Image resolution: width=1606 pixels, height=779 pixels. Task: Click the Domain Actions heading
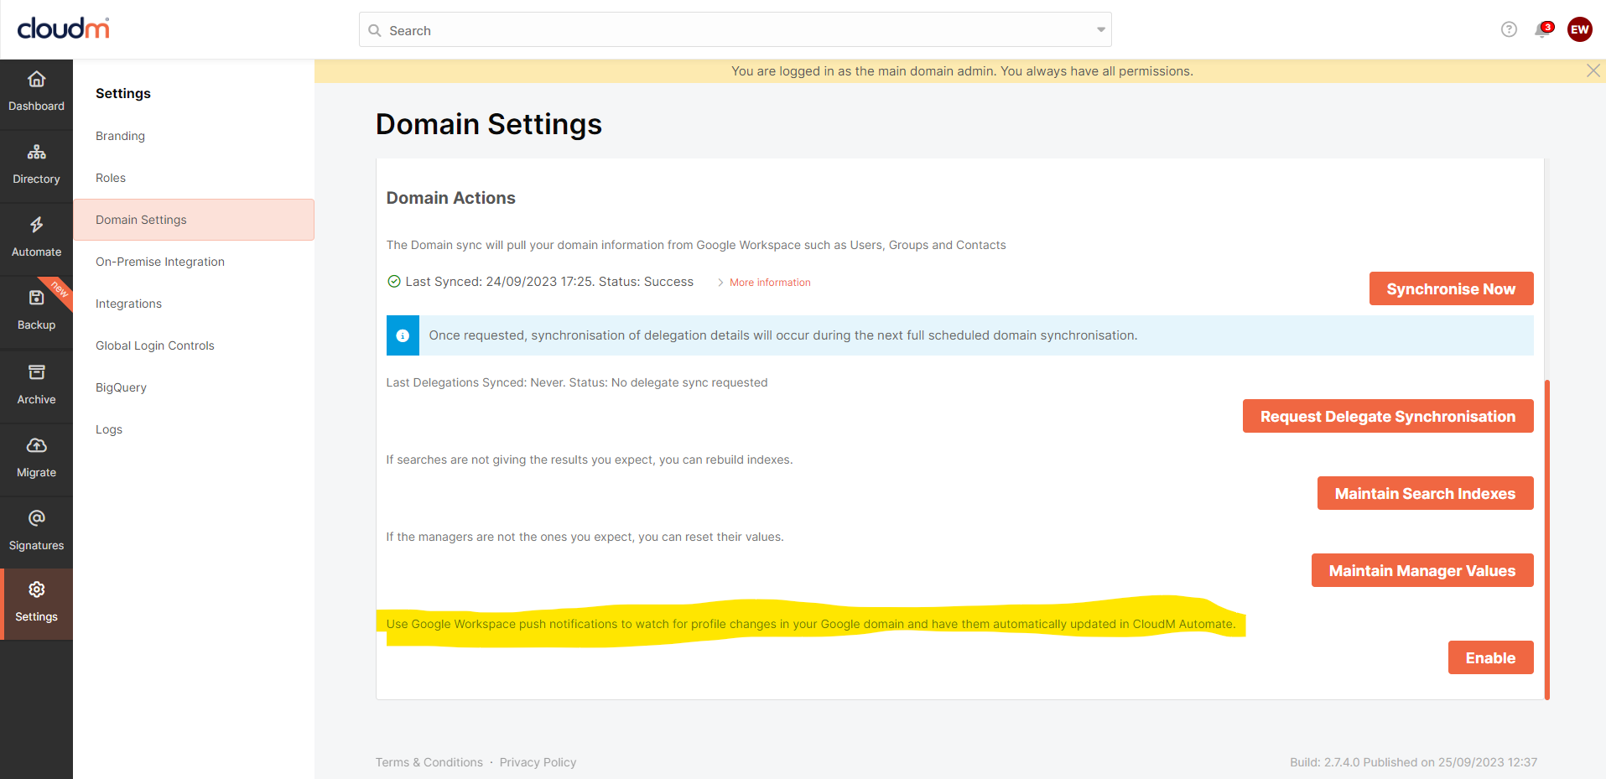click(x=450, y=198)
